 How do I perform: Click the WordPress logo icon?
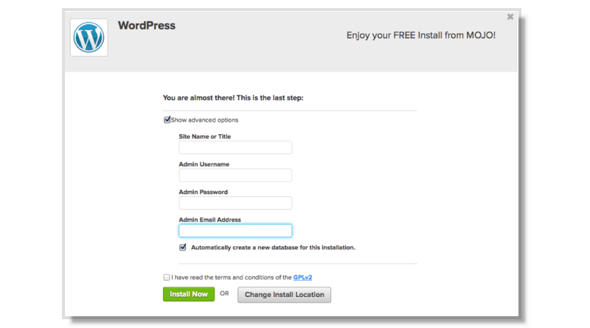89,37
